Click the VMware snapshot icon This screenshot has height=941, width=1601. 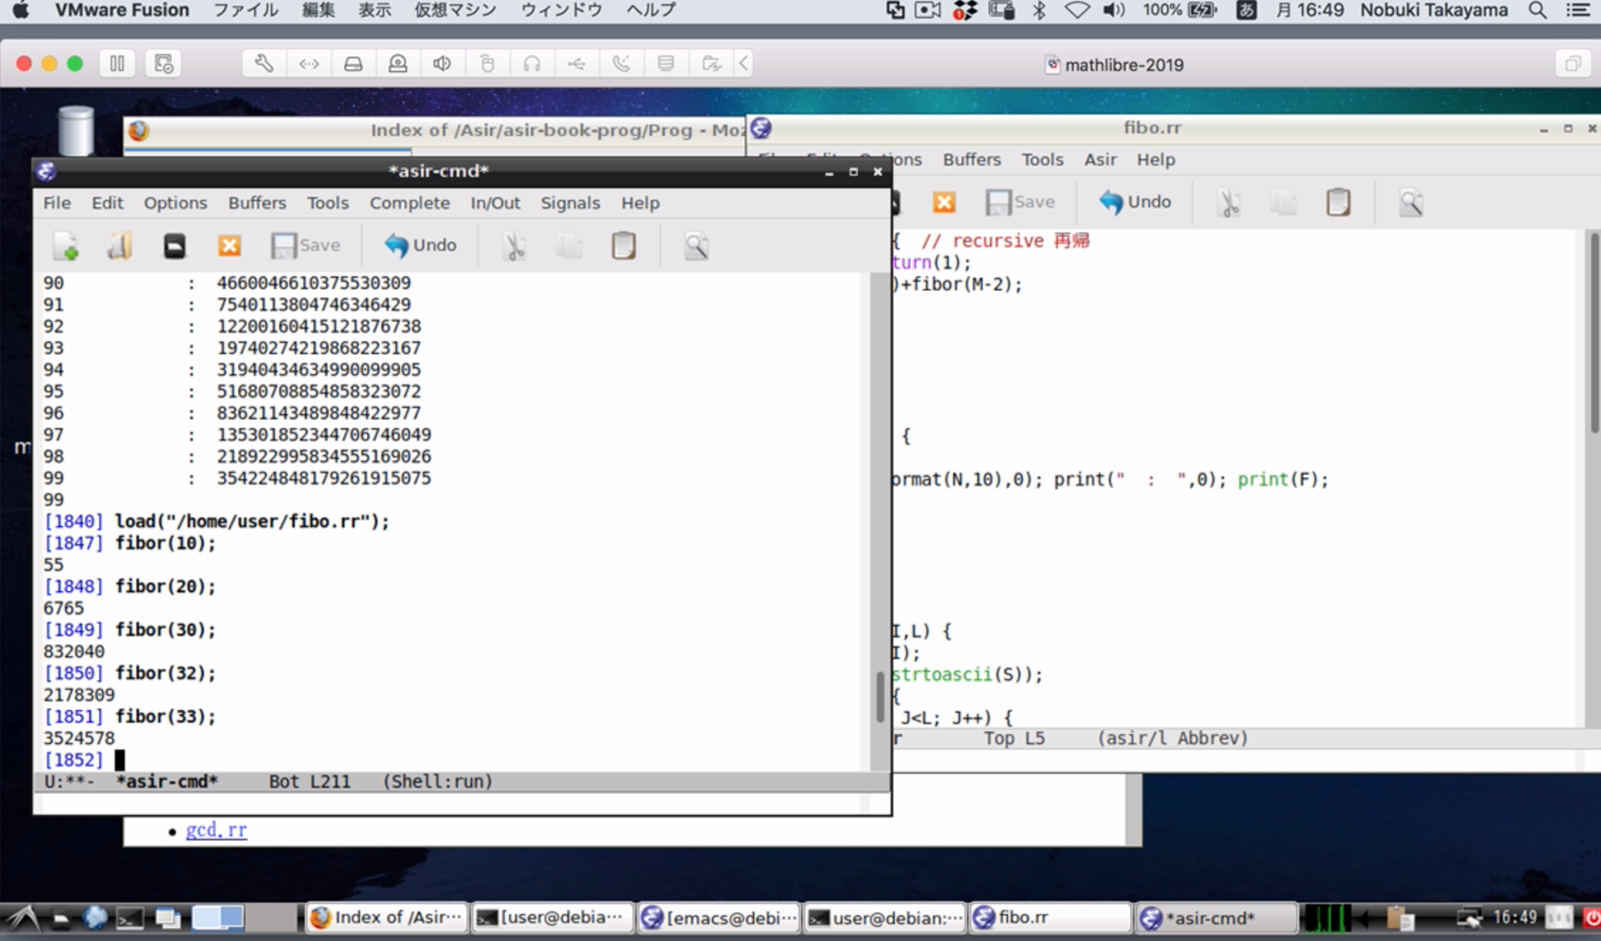click(x=163, y=64)
